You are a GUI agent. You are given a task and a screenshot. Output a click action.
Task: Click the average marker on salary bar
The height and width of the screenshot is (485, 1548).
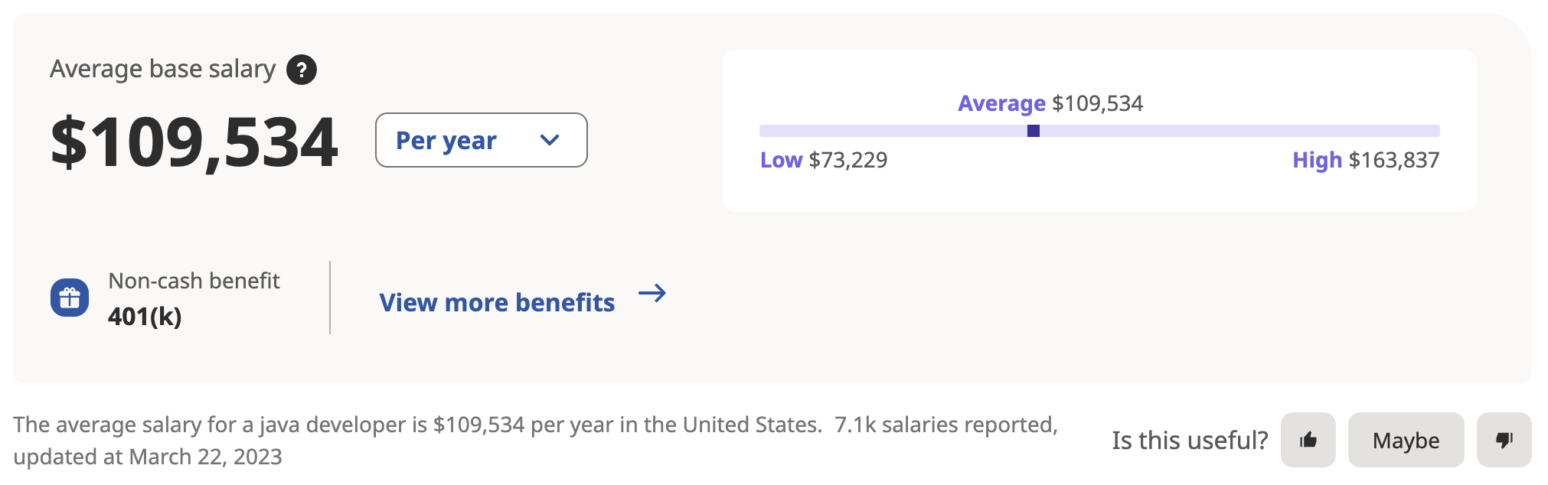(x=1034, y=131)
